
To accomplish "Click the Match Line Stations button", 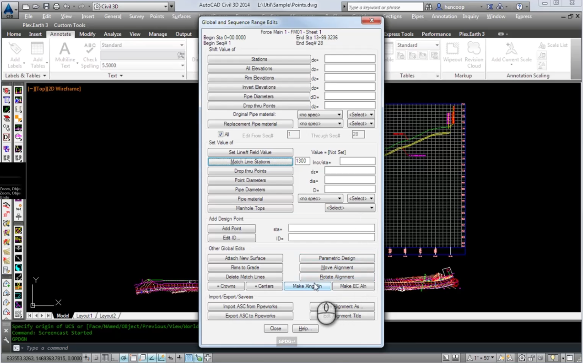I will tap(250, 161).
